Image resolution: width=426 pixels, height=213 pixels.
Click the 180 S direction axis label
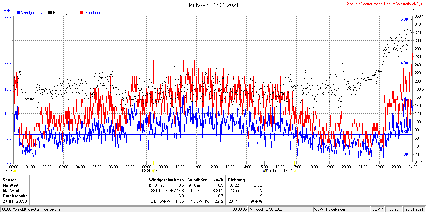[419, 89]
